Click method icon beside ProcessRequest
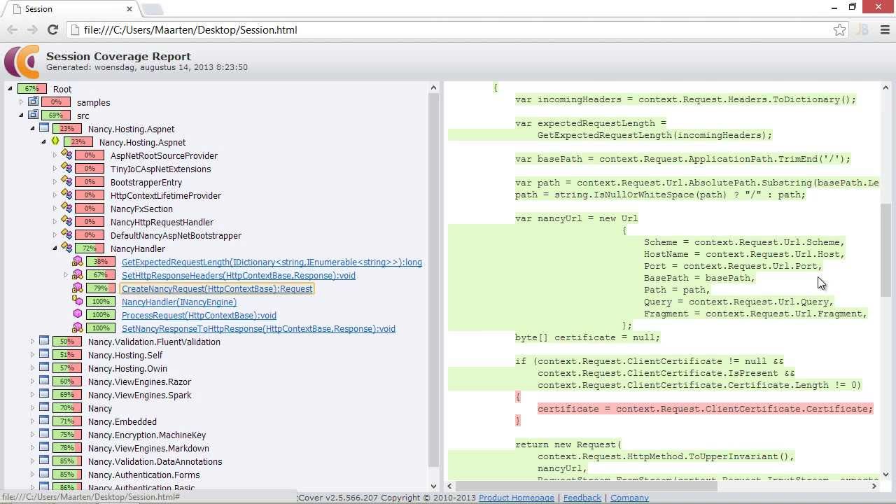The height and width of the screenshot is (504, 896). [x=78, y=315]
